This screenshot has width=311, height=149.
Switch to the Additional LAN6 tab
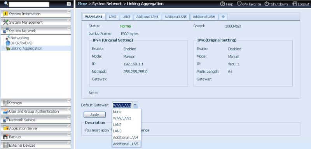tap(204, 17)
